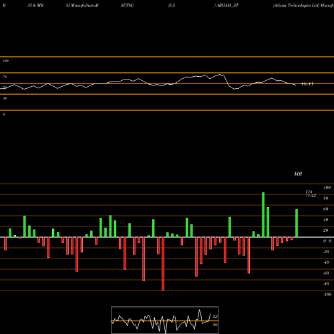Click the MR axis label 20

[x=326, y=230]
